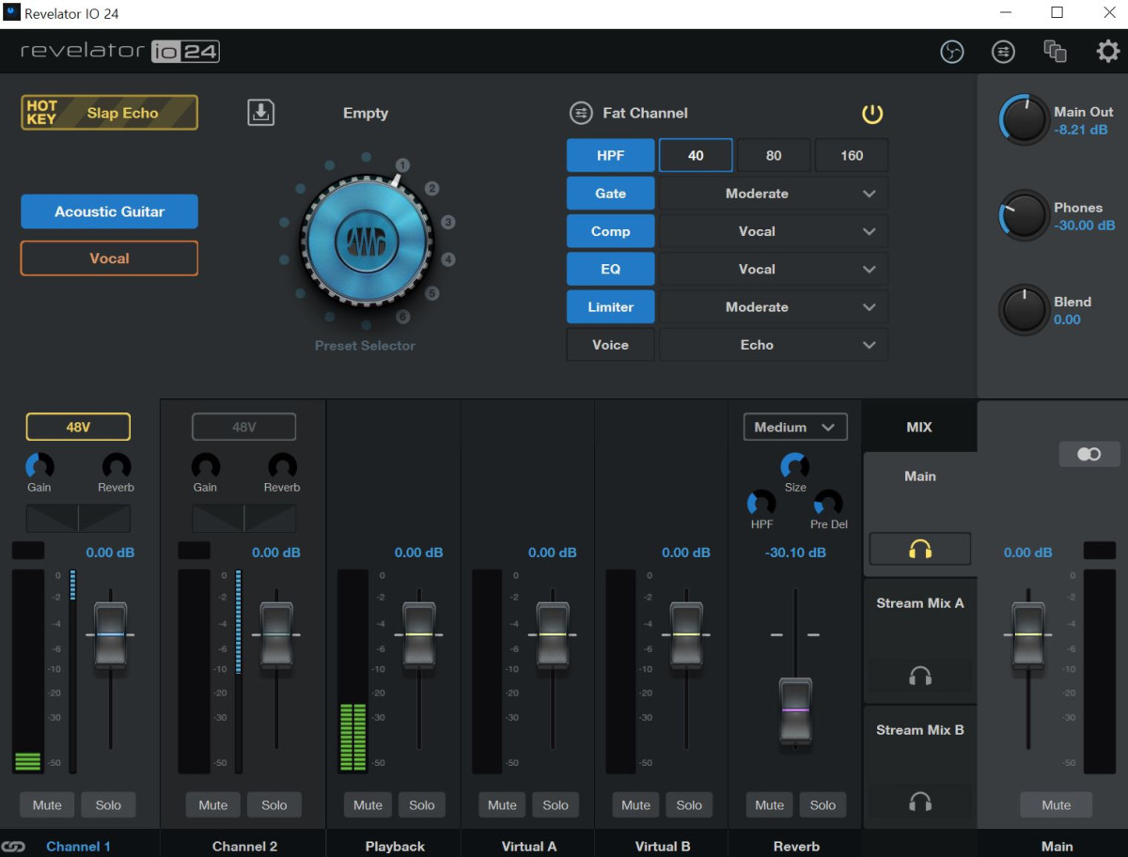This screenshot has width=1128, height=857.
Task: Click the mixer sliders icon in header
Action: click(1004, 52)
